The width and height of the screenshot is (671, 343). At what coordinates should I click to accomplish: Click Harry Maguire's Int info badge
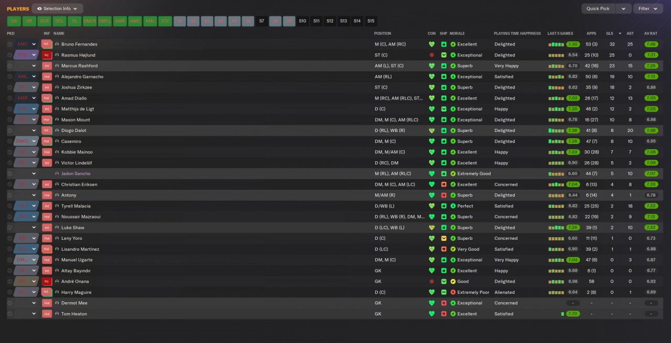[x=47, y=292]
